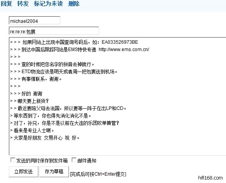This screenshot has width=226, height=183.
Task: Click the http://www.ems.com.cn/ URL text
Action: pos(124,50)
